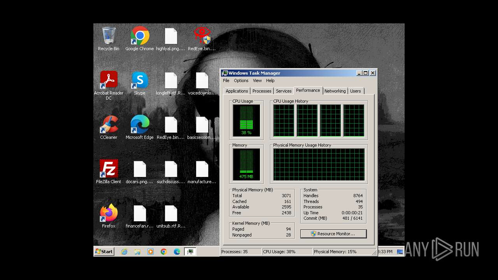This screenshot has height=280, width=498.
Task: Click the Memory 475 MB meter
Action: coord(247,164)
